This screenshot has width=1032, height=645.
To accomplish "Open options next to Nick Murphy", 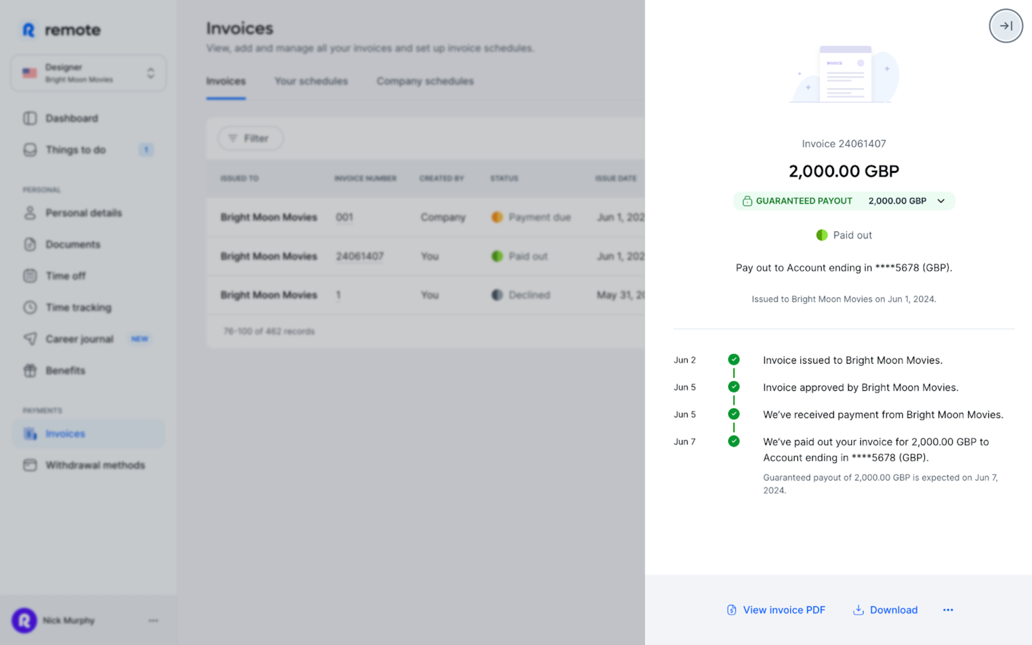I will point(153,620).
